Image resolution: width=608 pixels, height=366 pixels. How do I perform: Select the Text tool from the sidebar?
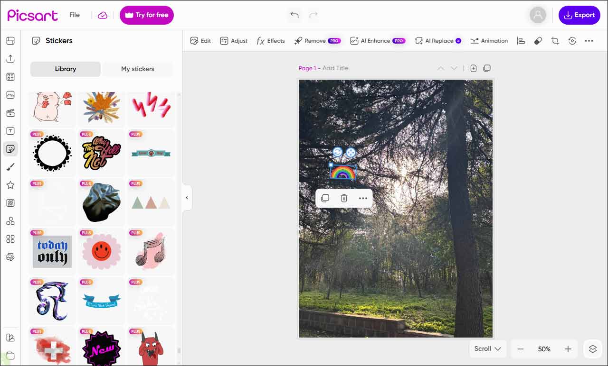click(x=10, y=130)
